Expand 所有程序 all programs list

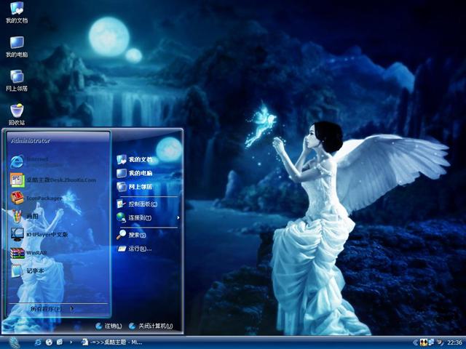coord(52,309)
